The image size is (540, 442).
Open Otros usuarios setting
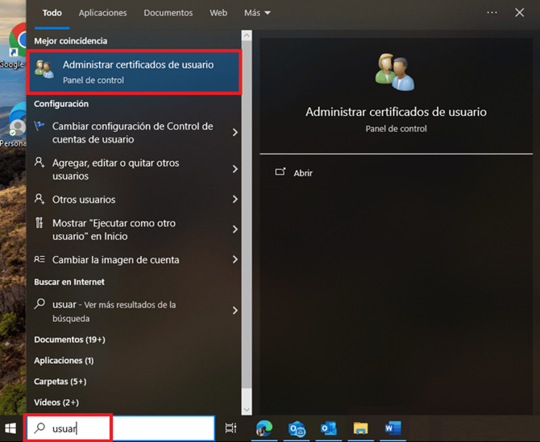84,200
